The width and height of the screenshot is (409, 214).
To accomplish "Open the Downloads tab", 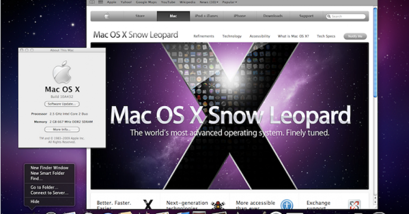I will click(x=273, y=16).
